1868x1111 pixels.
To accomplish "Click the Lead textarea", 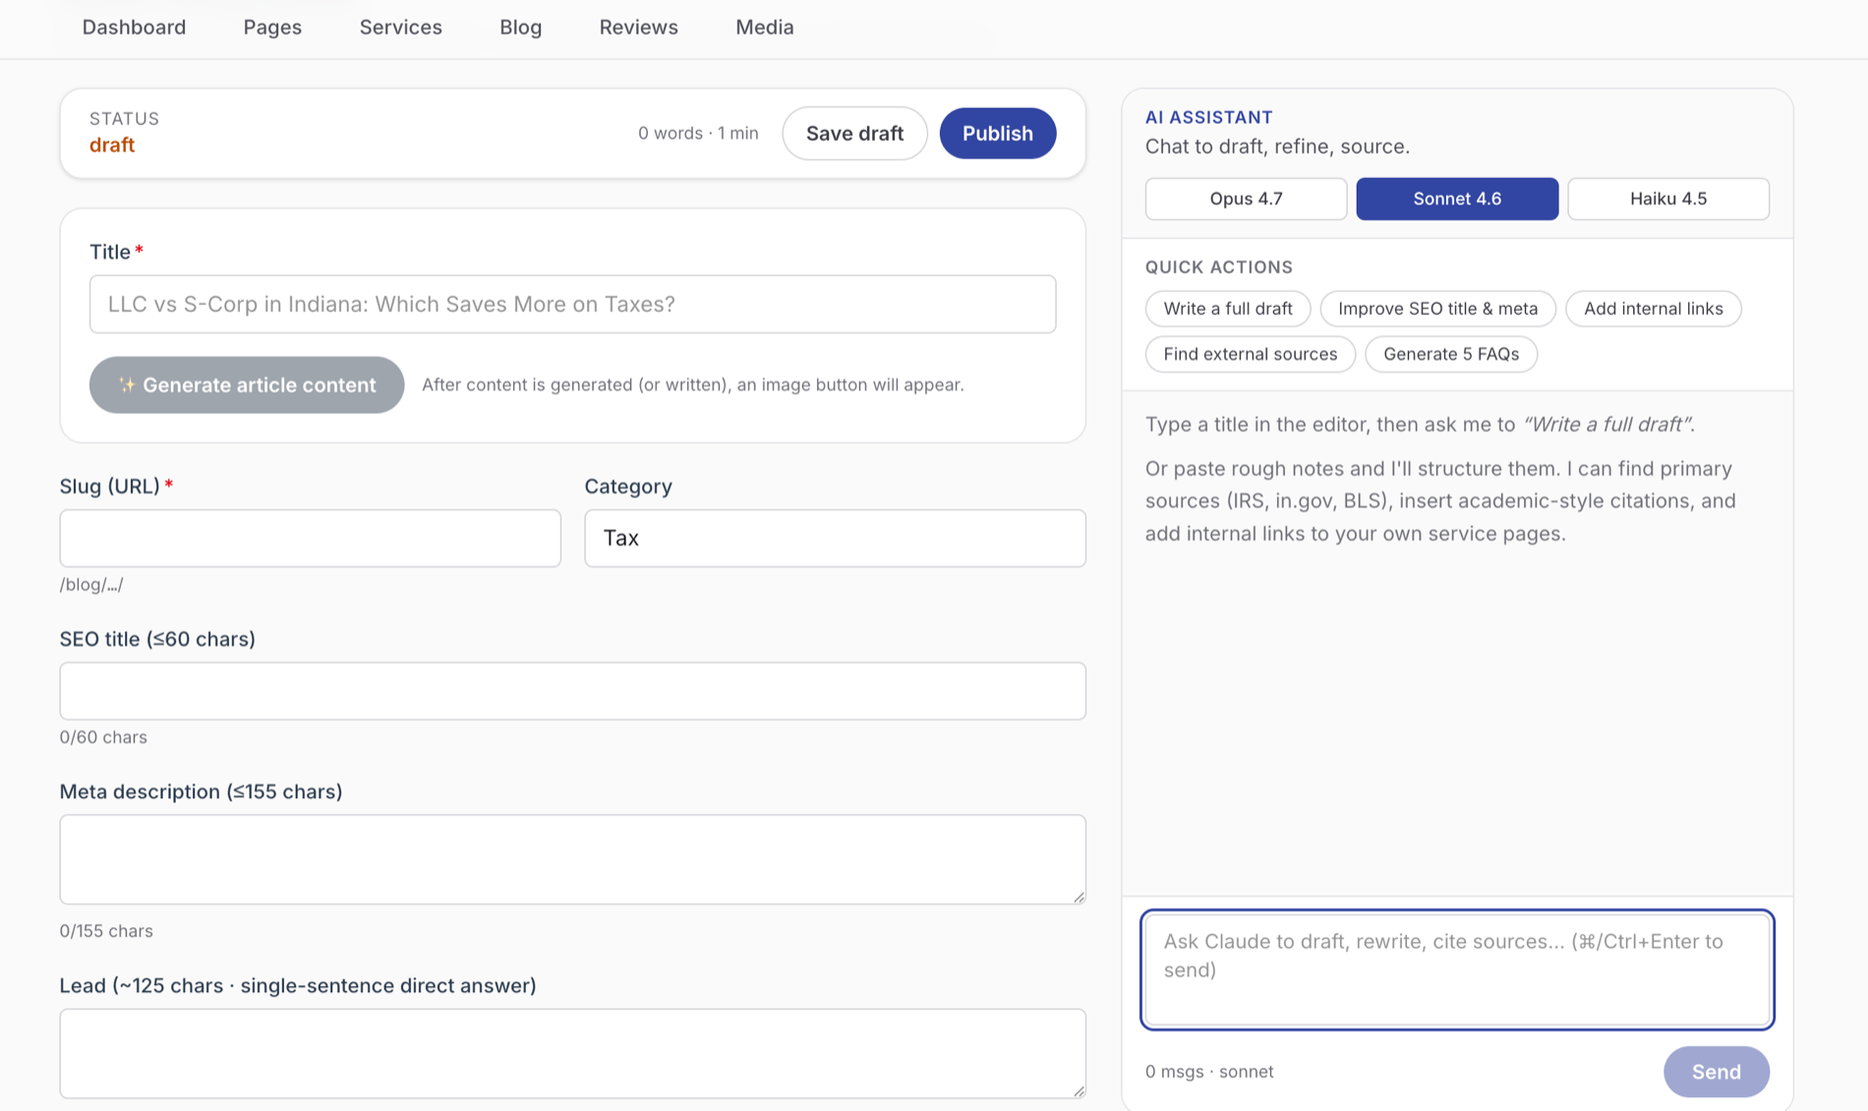I will tap(572, 1053).
